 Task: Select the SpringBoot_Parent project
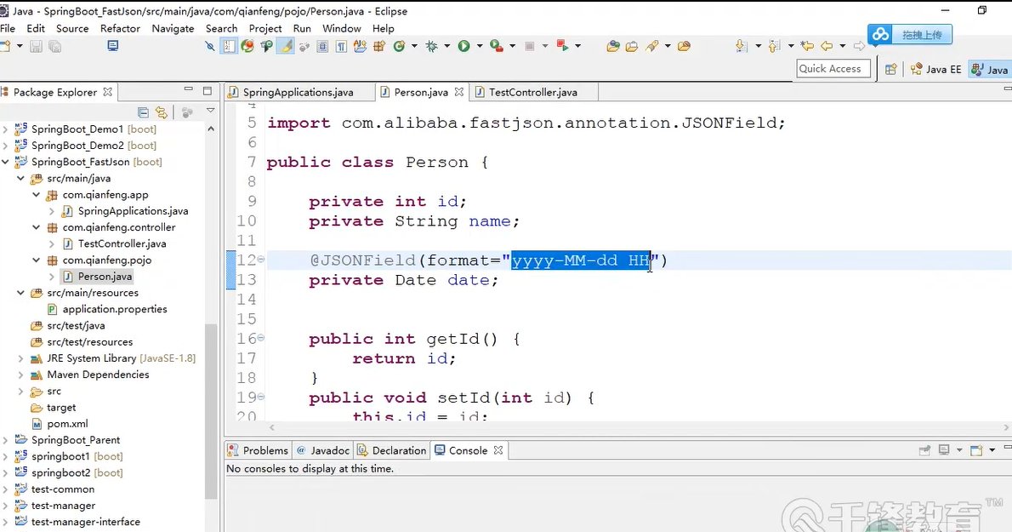[76, 440]
